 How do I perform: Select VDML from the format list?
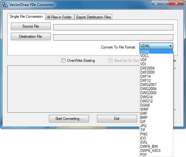point(156,52)
